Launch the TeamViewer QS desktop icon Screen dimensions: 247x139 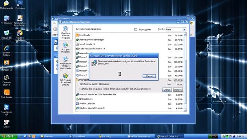(x=7, y=110)
